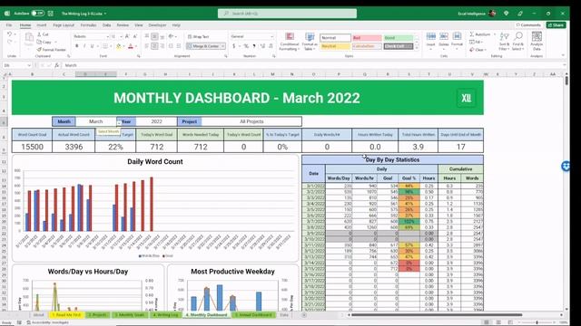Switch to the Formulas tab
Image resolution: width=581 pixels, height=326 pixels.
[89, 25]
